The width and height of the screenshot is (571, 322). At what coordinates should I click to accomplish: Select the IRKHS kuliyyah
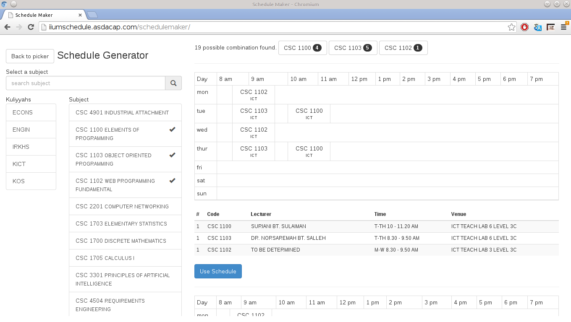click(x=31, y=147)
